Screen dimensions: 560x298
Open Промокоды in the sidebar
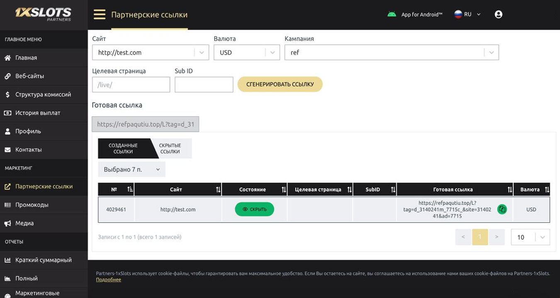[44, 204]
